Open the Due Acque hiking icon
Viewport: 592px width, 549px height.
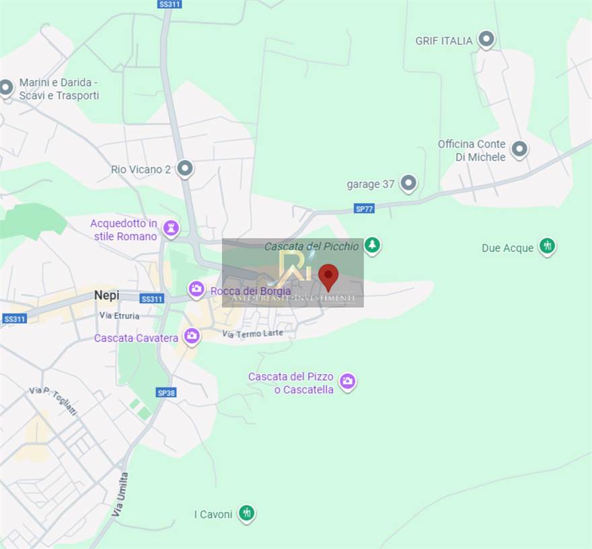[x=548, y=247]
